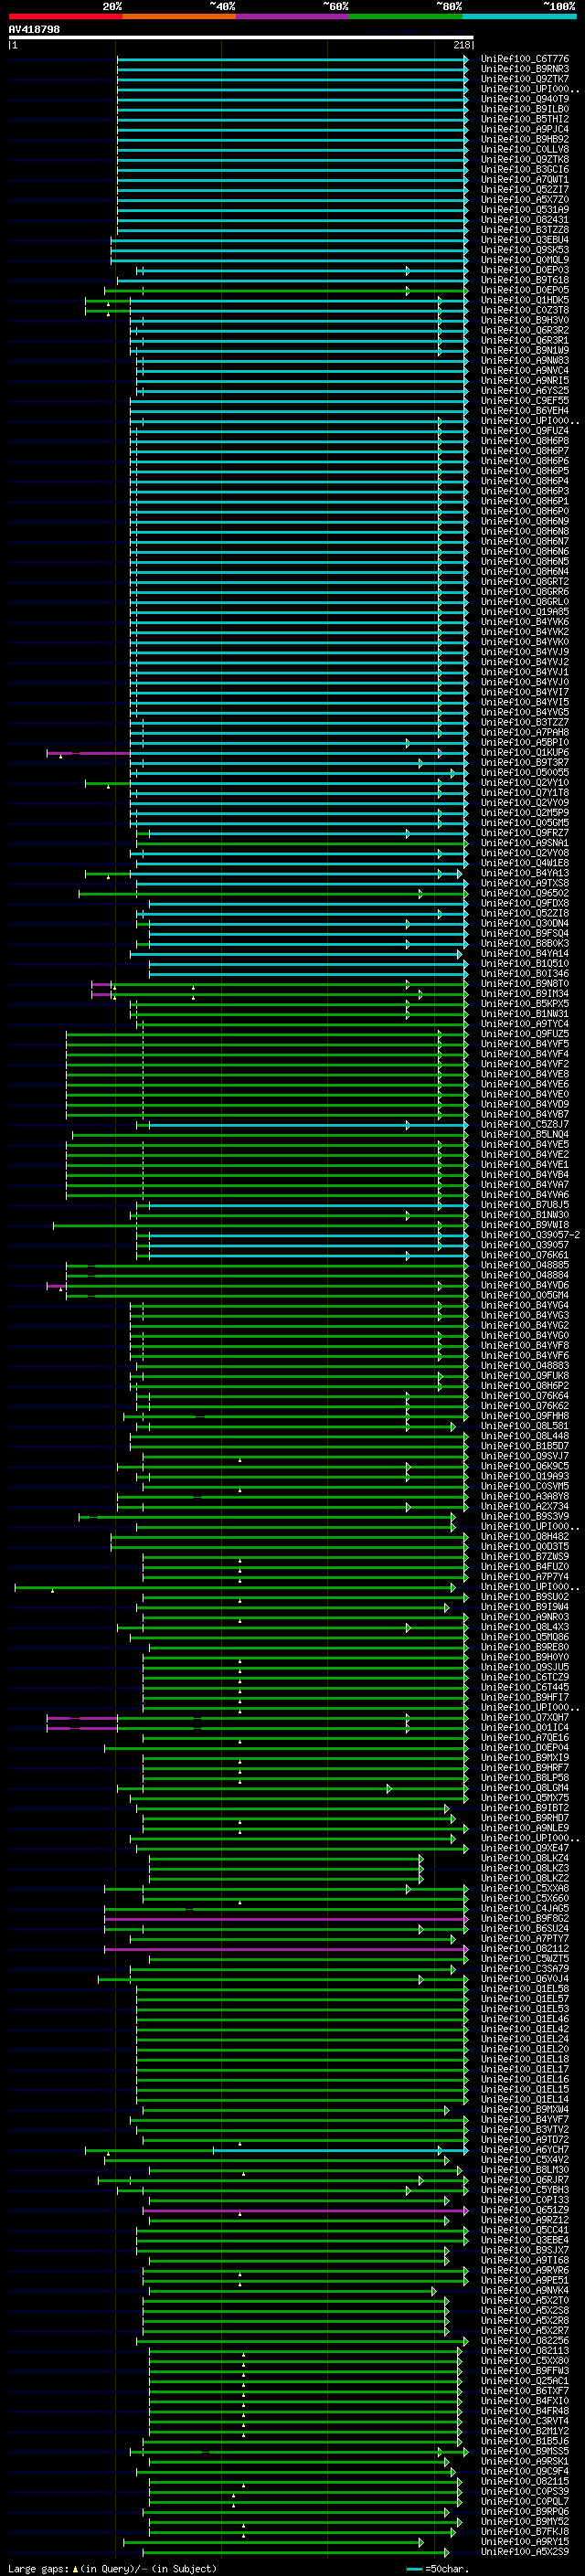Select hit label UniRef100_Q3EBU4
Image resolution: width=585 pixels, height=2576 pixels.
coord(524,239)
